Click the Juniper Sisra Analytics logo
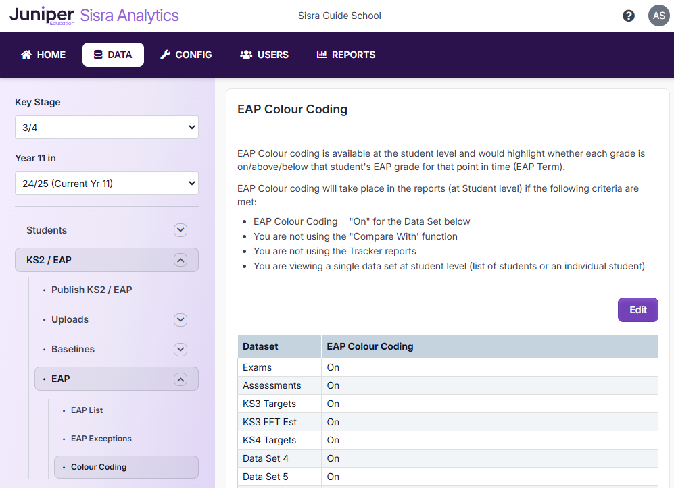The width and height of the screenshot is (674, 488). tap(94, 16)
